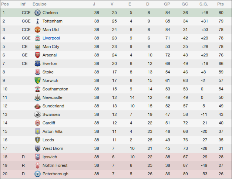Click the Peterborough club badge
The image size is (232, 179).
click(x=37, y=174)
